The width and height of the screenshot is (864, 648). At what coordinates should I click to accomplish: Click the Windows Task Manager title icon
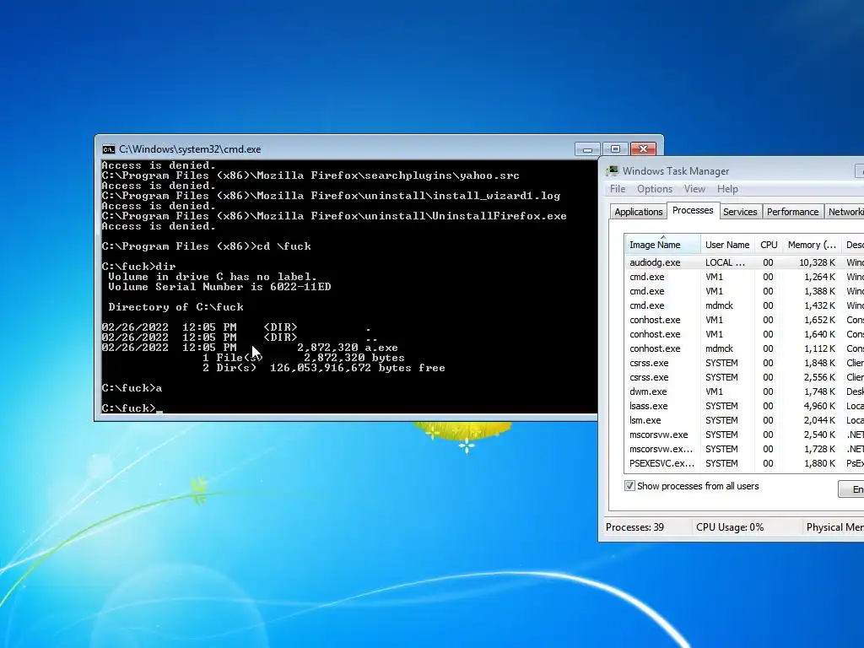(x=613, y=170)
